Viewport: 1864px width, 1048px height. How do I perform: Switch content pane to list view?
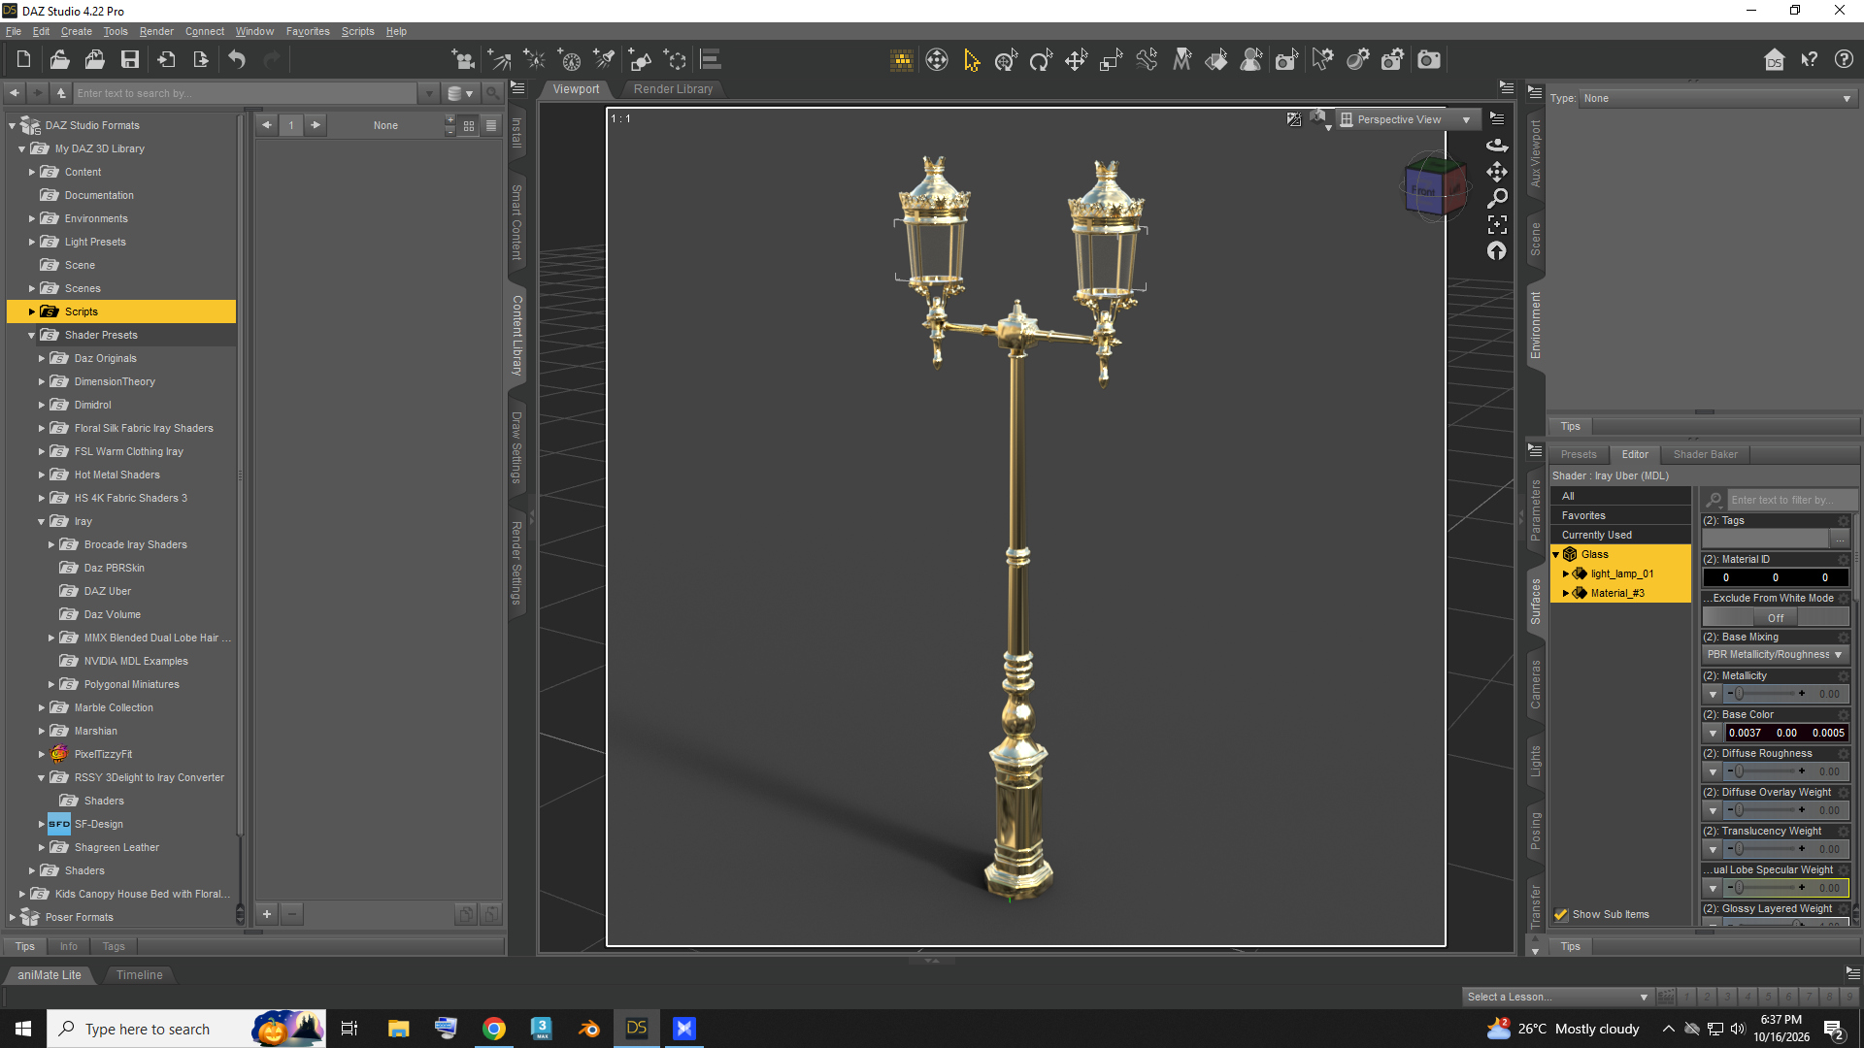click(491, 125)
